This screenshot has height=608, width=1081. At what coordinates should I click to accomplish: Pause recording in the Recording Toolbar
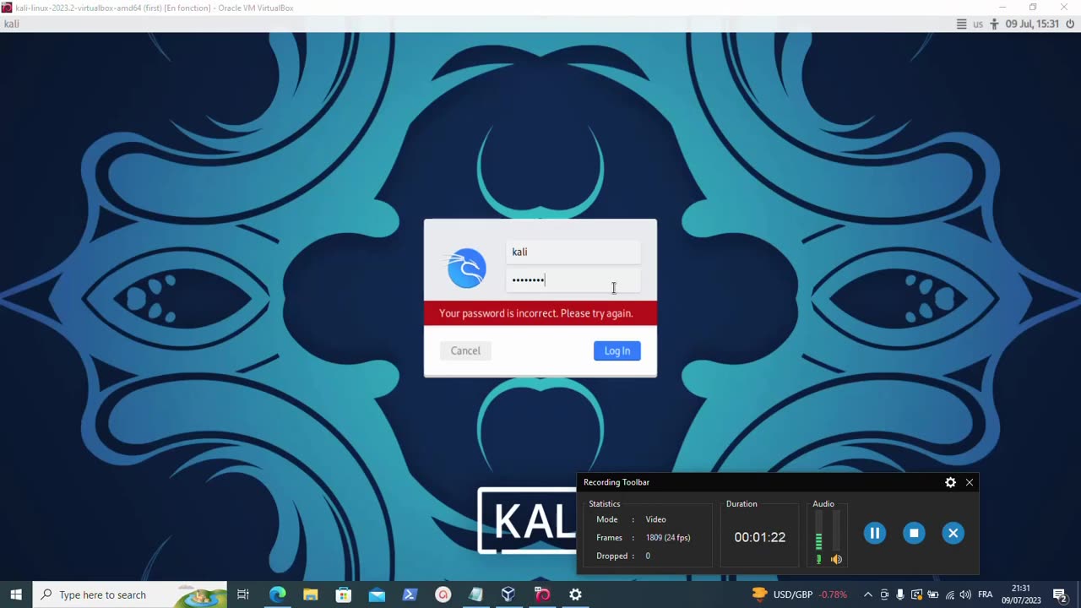(x=875, y=533)
